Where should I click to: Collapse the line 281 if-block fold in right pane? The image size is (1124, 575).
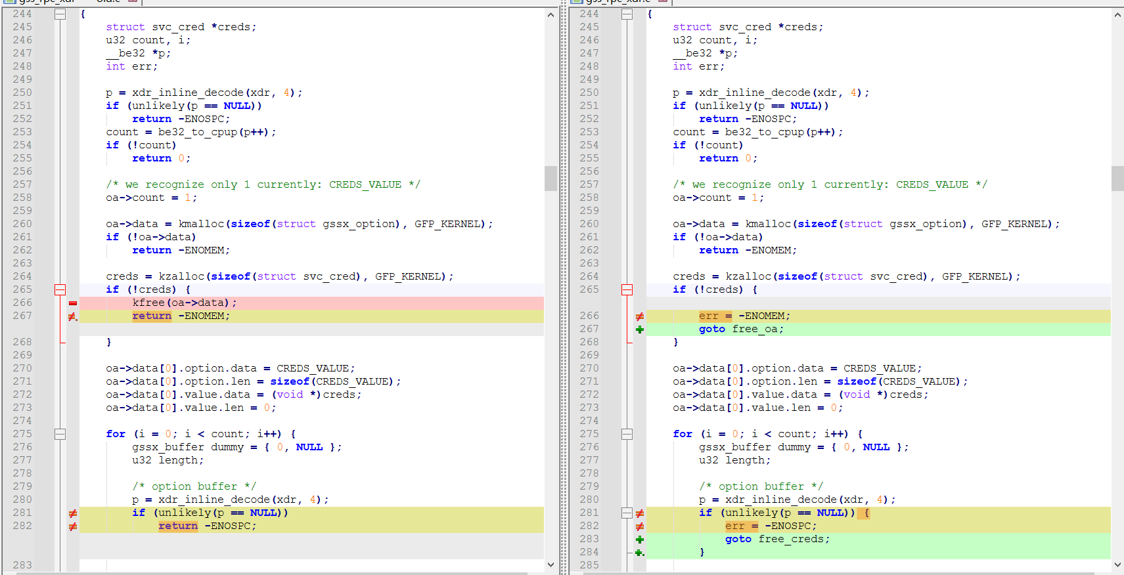[x=627, y=513]
